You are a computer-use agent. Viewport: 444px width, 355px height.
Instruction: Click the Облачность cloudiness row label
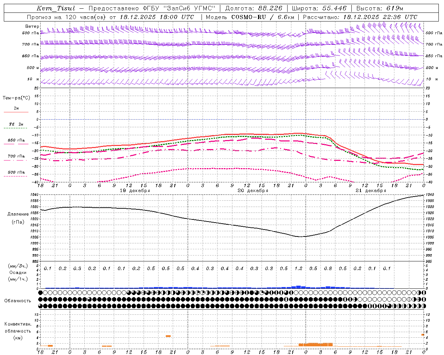[x=18, y=301]
